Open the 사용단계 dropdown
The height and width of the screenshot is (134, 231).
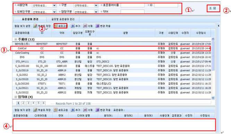[54, 6]
